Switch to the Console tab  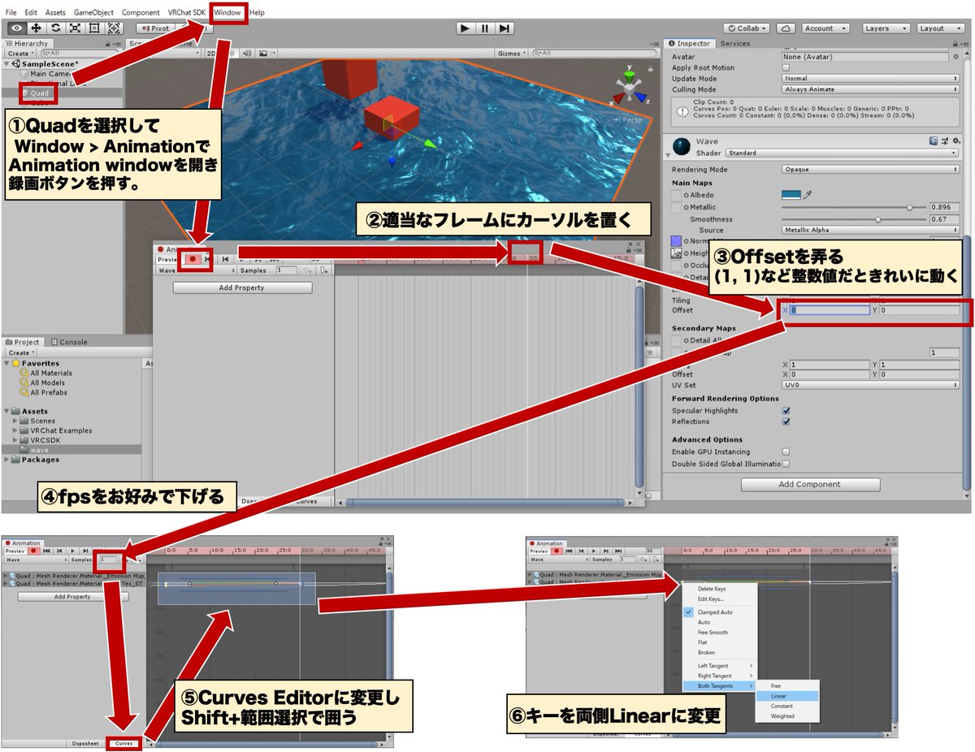tap(68, 343)
